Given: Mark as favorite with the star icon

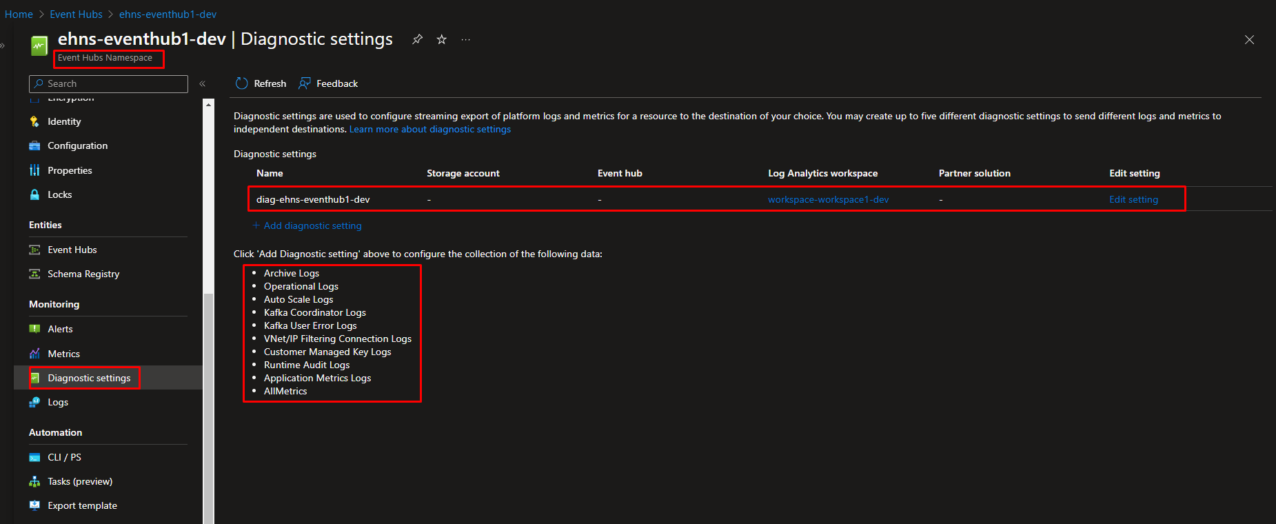Looking at the screenshot, I should [x=442, y=39].
